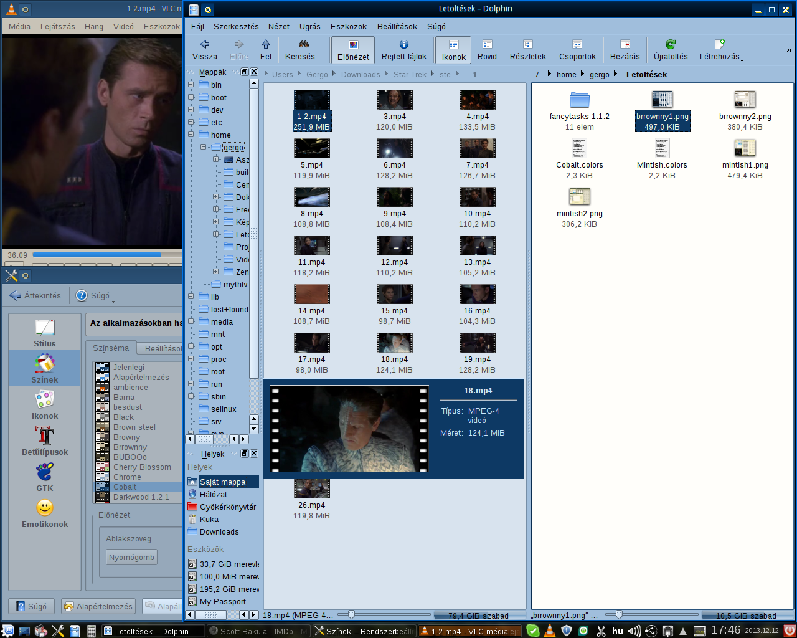Toggle Rejtett fájlok hidden files display

tap(404, 50)
